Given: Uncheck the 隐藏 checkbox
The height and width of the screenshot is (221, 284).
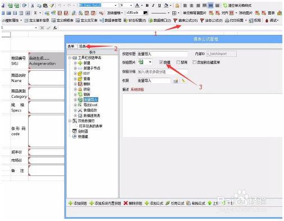Looking at the screenshot, I should coord(161,62).
